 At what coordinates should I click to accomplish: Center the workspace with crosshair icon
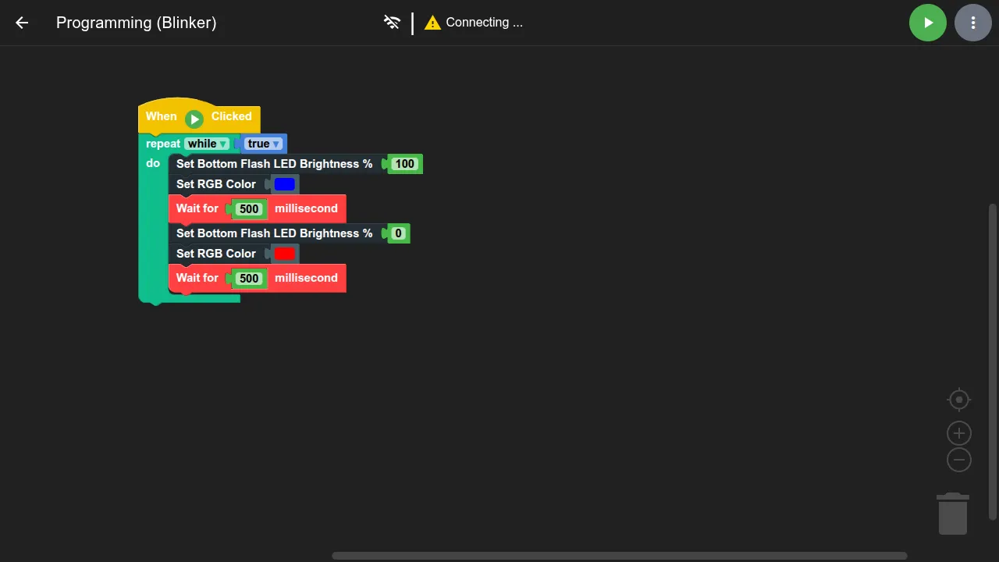click(x=958, y=400)
